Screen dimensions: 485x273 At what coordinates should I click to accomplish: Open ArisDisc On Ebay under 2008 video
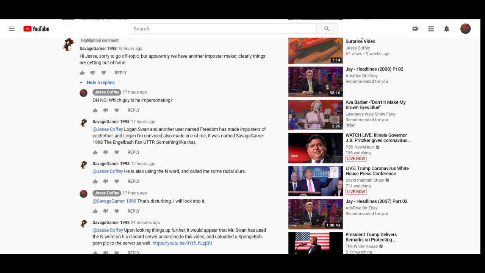tap(361, 76)
